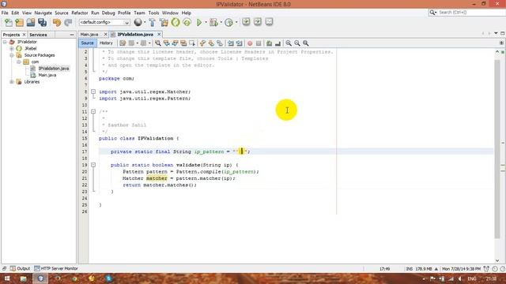Select IPValidation.java in the Projects tree
Viewport: 506px width, 284px height.
coord(54,69)
